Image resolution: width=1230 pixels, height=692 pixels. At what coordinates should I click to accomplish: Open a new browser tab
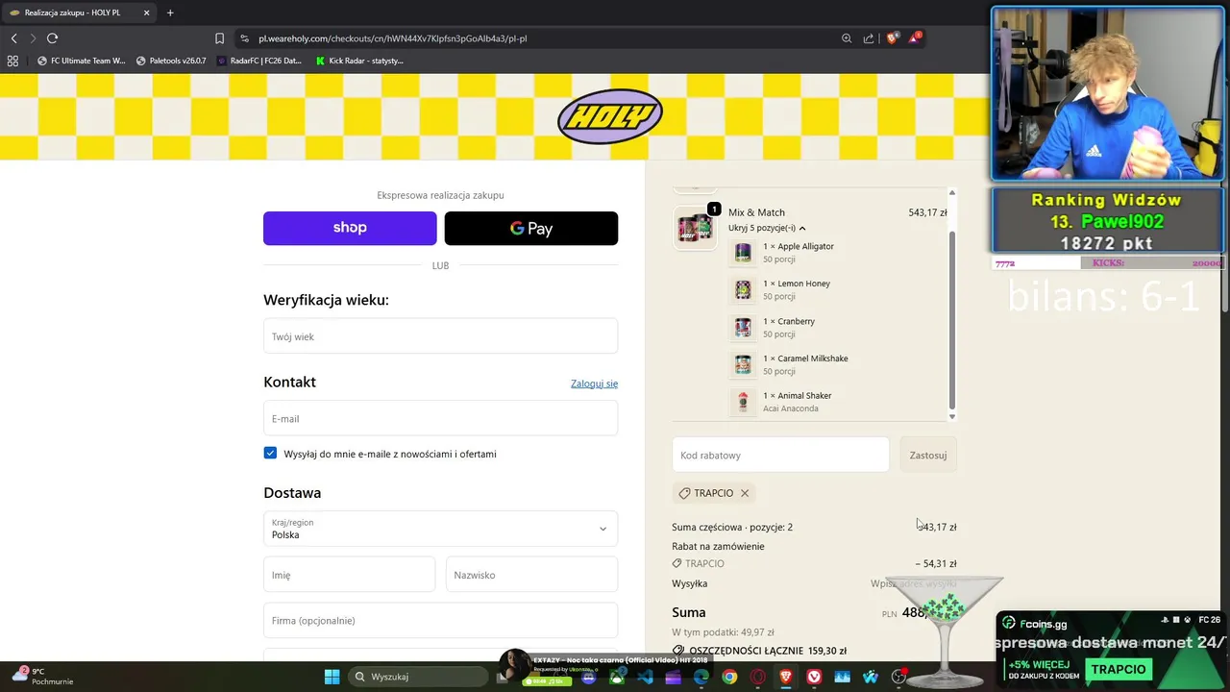170,12
